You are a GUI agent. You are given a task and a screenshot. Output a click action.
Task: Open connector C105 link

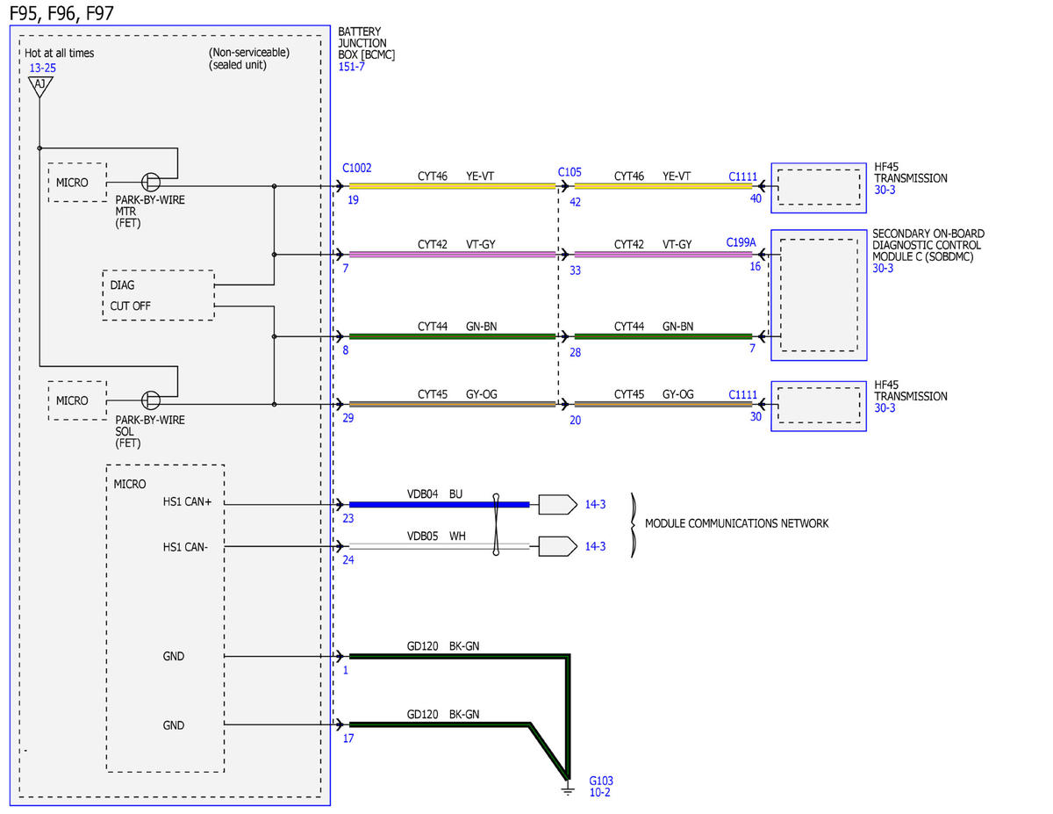pos(569,173)
